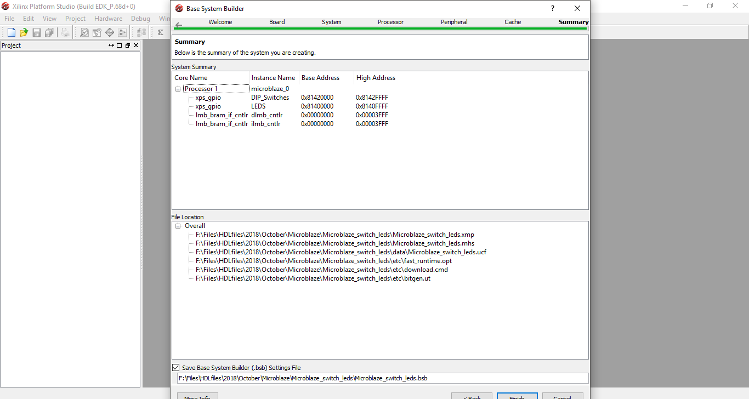Go to the Processor wizard step

pos(390,22)
